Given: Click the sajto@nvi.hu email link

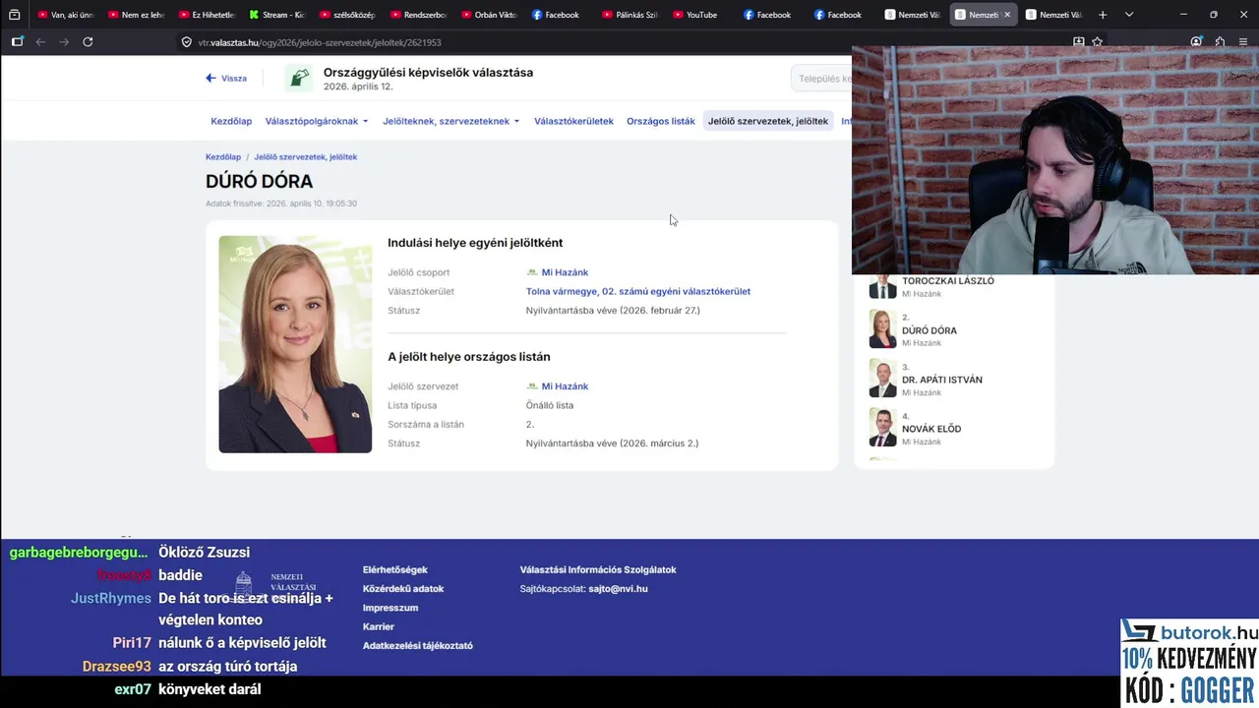Looking at the screenshot, I should coord(618,588).
